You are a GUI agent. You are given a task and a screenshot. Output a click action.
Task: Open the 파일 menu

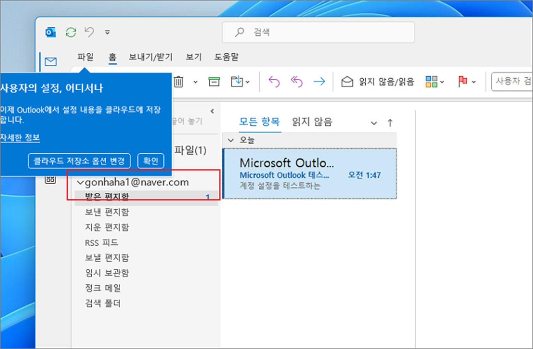click(85, 57)
